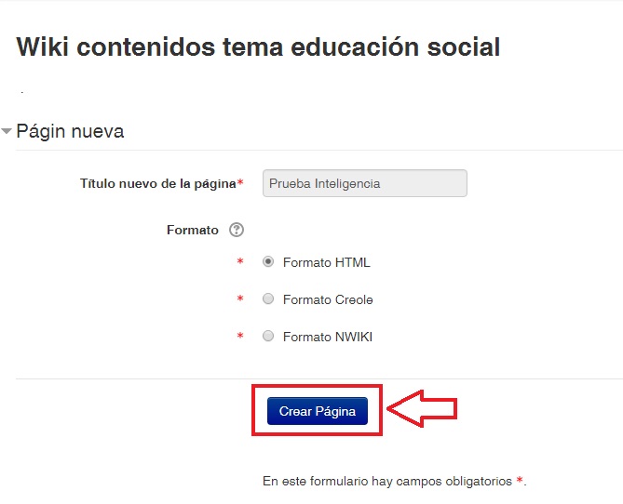Click the Formato NWIKI label text

coord(328,337)
